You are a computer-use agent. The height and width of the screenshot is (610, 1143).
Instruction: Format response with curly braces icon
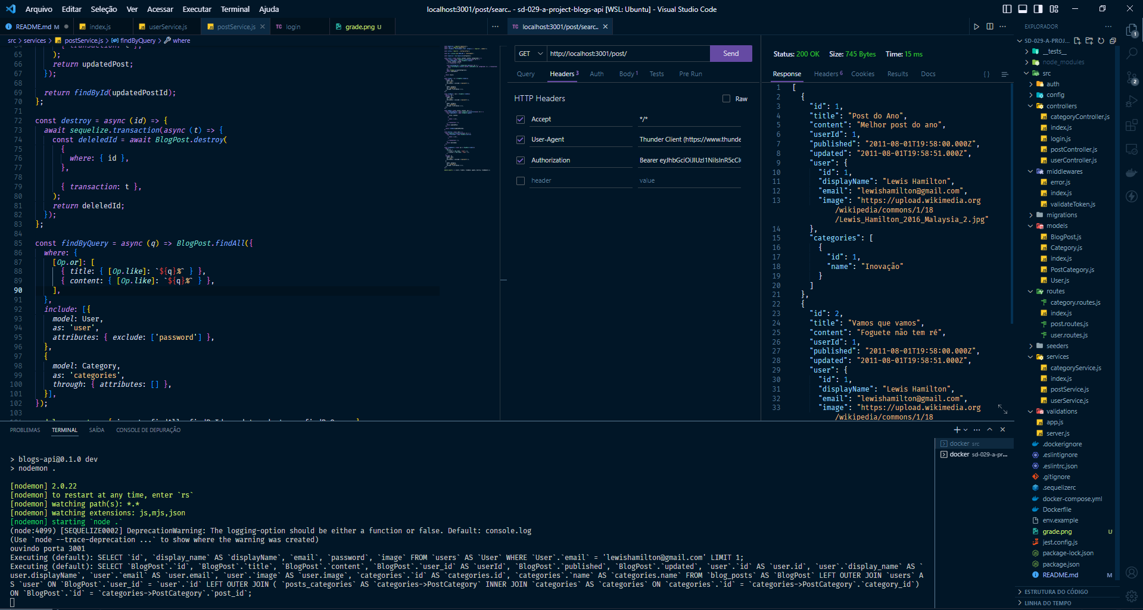(x=986, y=74)
